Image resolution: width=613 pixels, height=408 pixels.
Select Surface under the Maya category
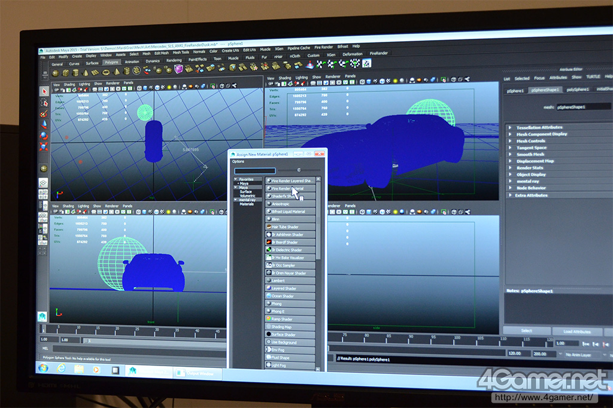[x=246, y=191]
